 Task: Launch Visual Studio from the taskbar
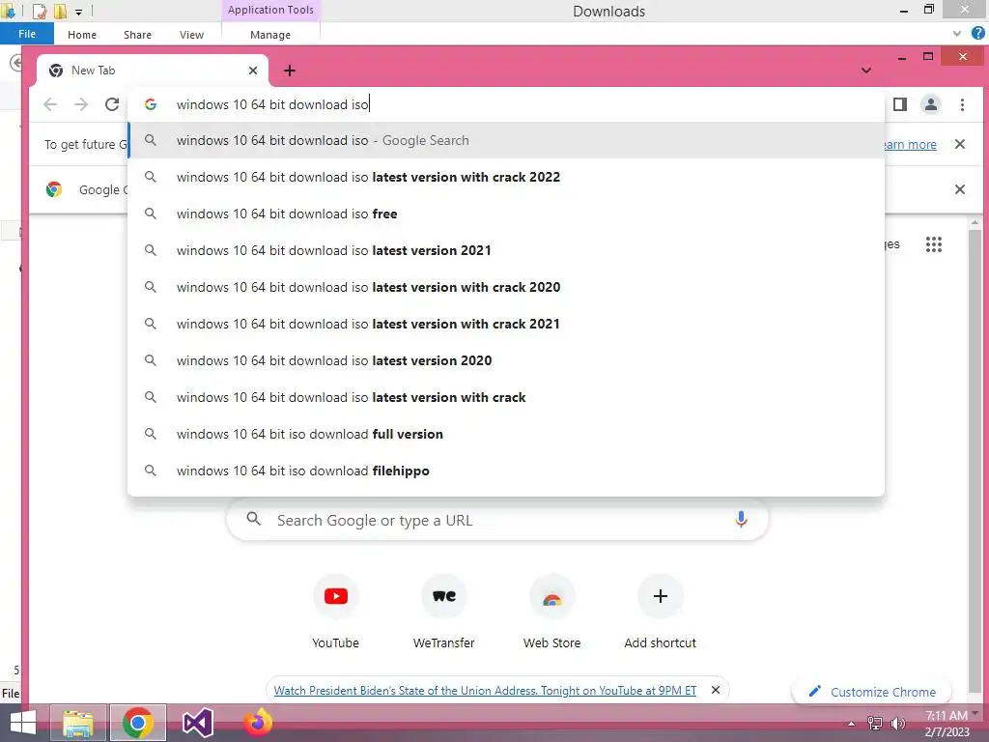pos(197,723)
